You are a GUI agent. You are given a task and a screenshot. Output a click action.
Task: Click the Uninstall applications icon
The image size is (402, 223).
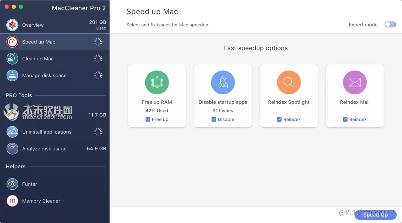click(12, 132)
